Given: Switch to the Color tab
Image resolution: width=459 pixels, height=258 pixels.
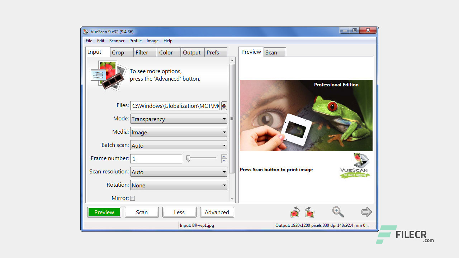Looking at the screenshot, I should click(x=169, y=52).
